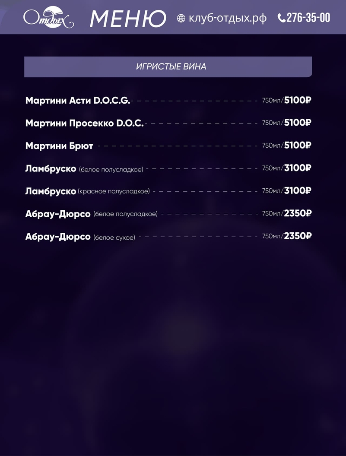Click the 3100₽ price for white Ламбруско
The height and width of the screenshot is (456, 346).
point(298,168)
